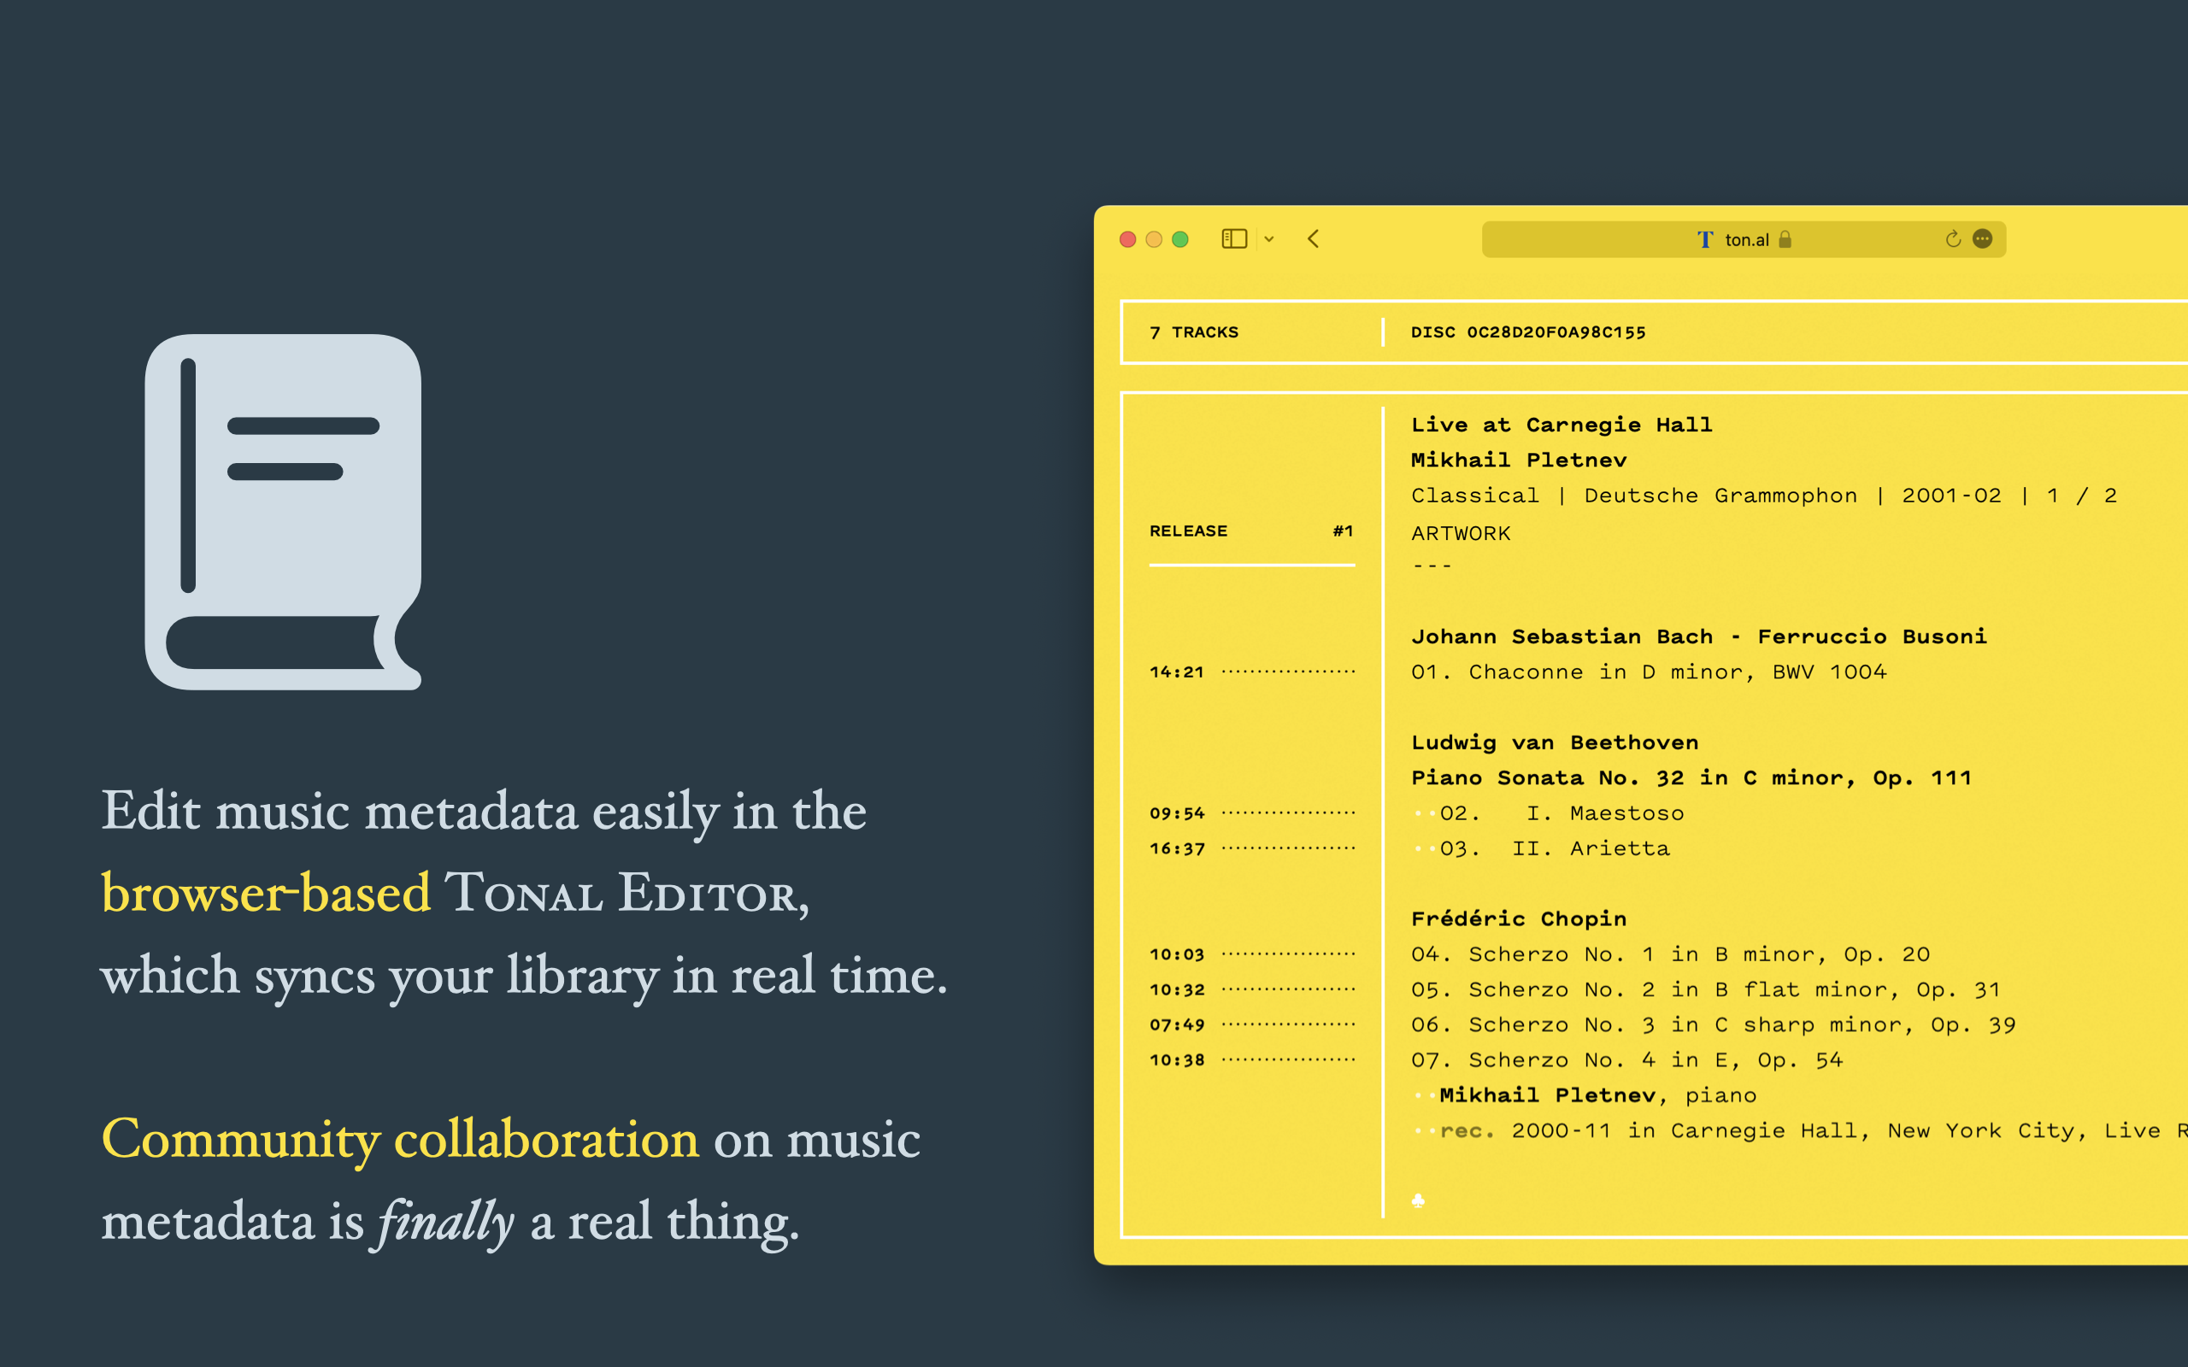Select album title 'Live at Carnegie Hall'
The height and width of the screenshot is (1367, 2188).
pyautogui.click(x=1562, y=425)
